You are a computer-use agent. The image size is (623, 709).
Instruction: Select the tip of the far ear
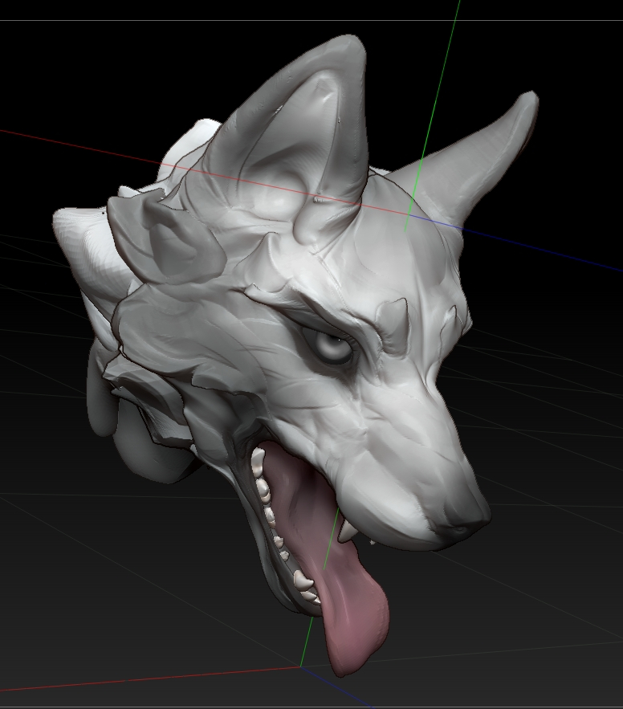(x=528, y=100)
